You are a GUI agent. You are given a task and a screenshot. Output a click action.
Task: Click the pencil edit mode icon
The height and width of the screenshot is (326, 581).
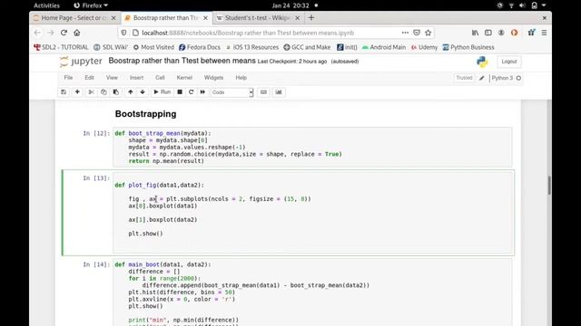pos(482,78)
